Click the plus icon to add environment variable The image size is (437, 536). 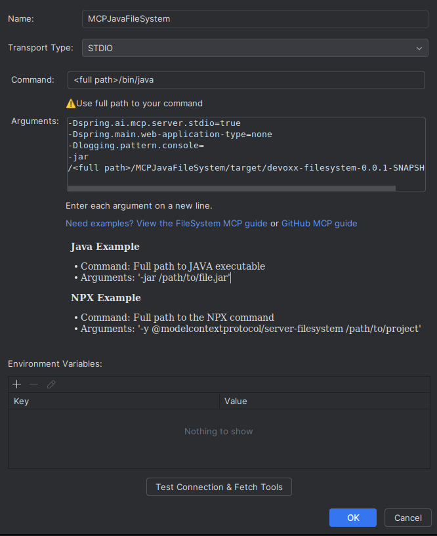click(16, 384)
